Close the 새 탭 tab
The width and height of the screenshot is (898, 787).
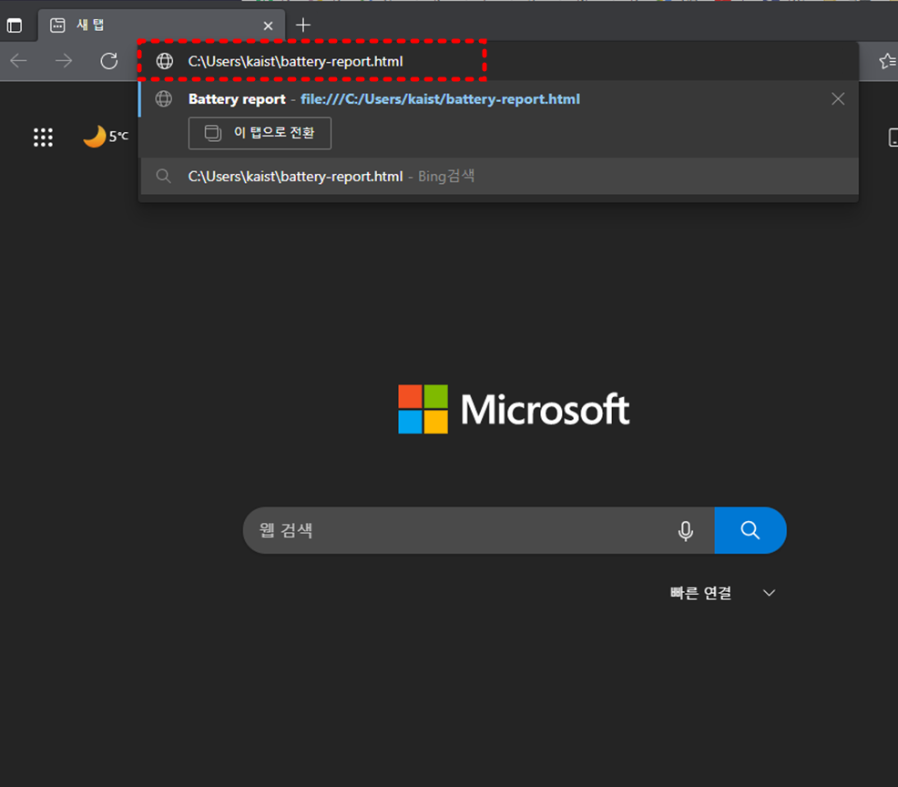[268, 26]
